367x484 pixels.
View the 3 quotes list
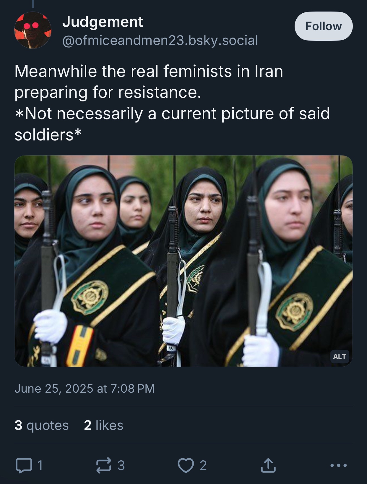click(x=42, y=425)
